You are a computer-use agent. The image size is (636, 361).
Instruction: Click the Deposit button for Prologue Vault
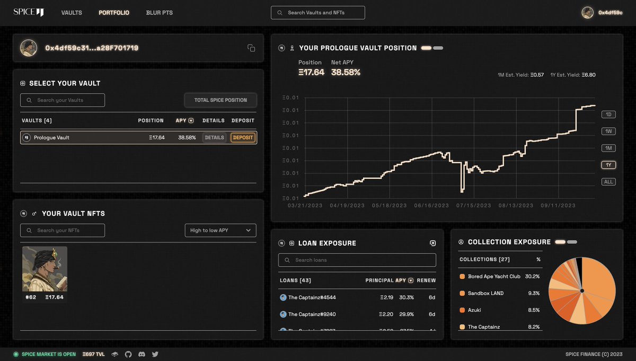pos(243,138)
